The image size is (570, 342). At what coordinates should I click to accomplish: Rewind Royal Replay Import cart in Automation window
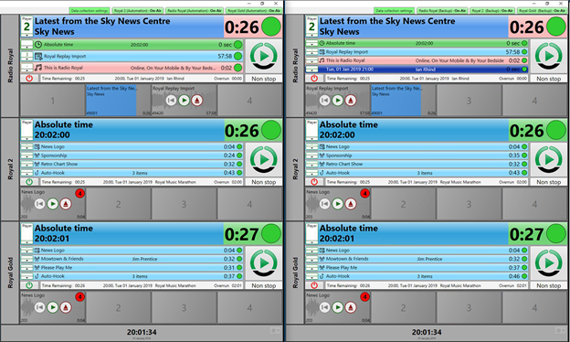coord(171,101)
